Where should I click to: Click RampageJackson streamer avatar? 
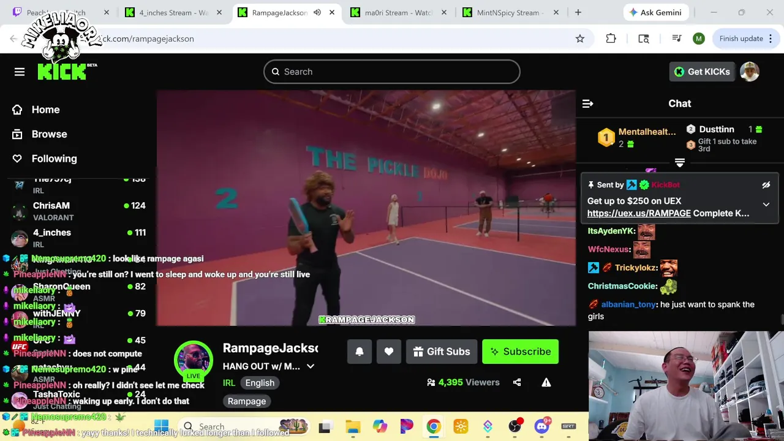pos(194,360)
